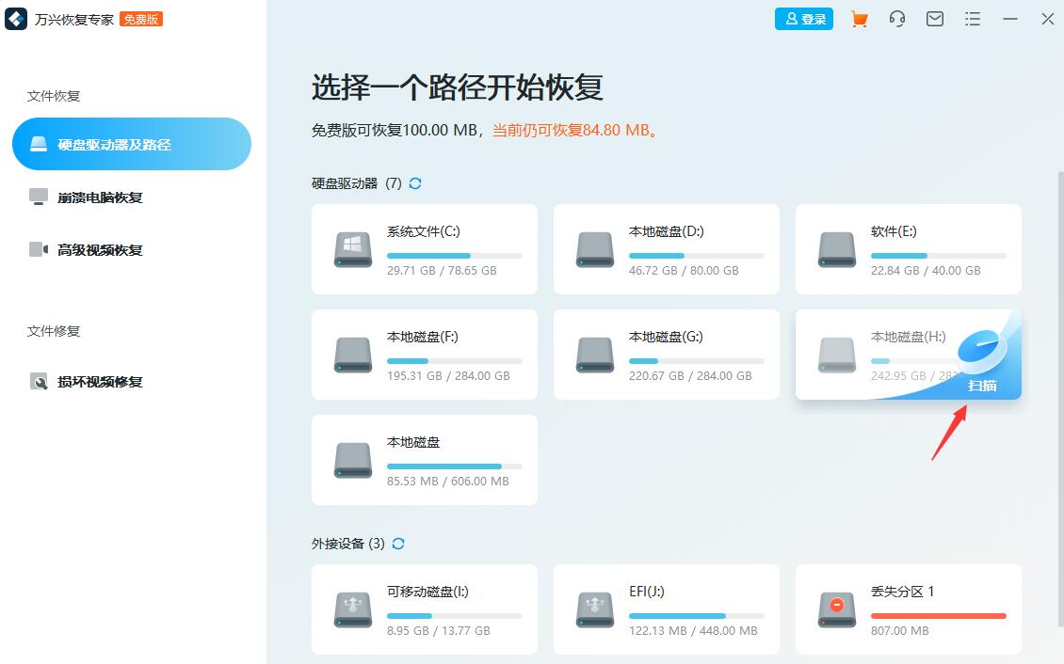Refresh the 外接设备 list
1064x664 pixels.
[398, 544]
